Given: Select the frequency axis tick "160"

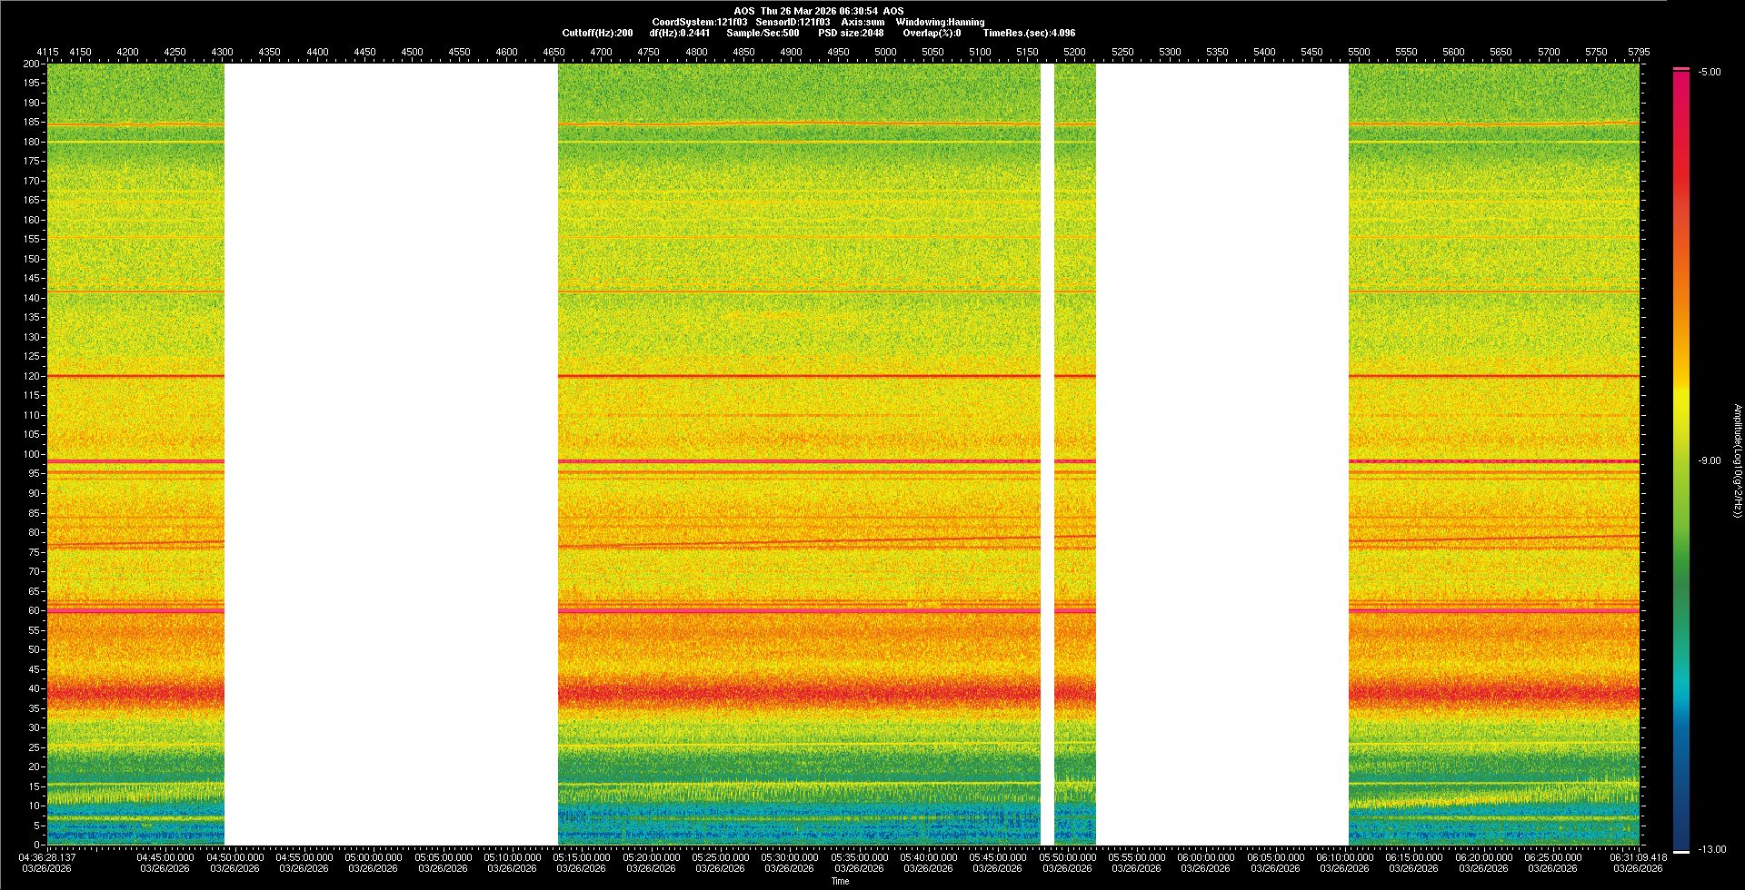Looking at the screenshot, I should click(x=32, y=220).
